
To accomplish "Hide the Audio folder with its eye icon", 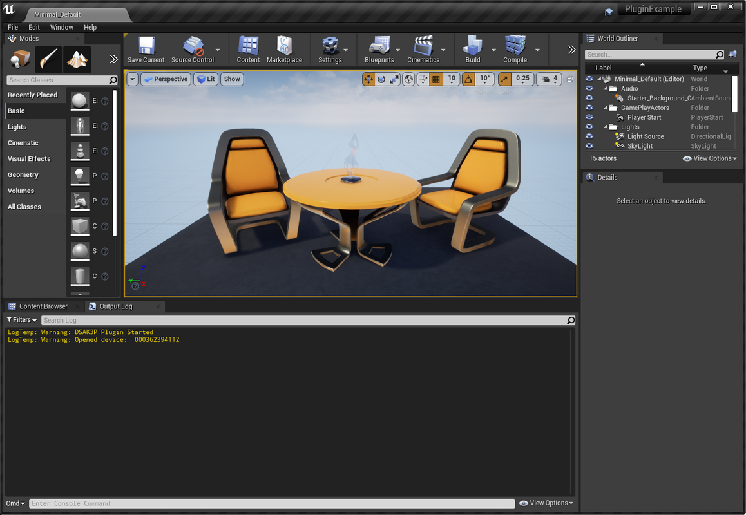I will pyautogui.click(x=589, y=88).
